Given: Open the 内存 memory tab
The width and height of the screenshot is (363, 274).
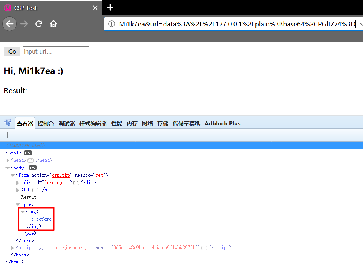Looking at the screenshot, I should tap(132, 124).
